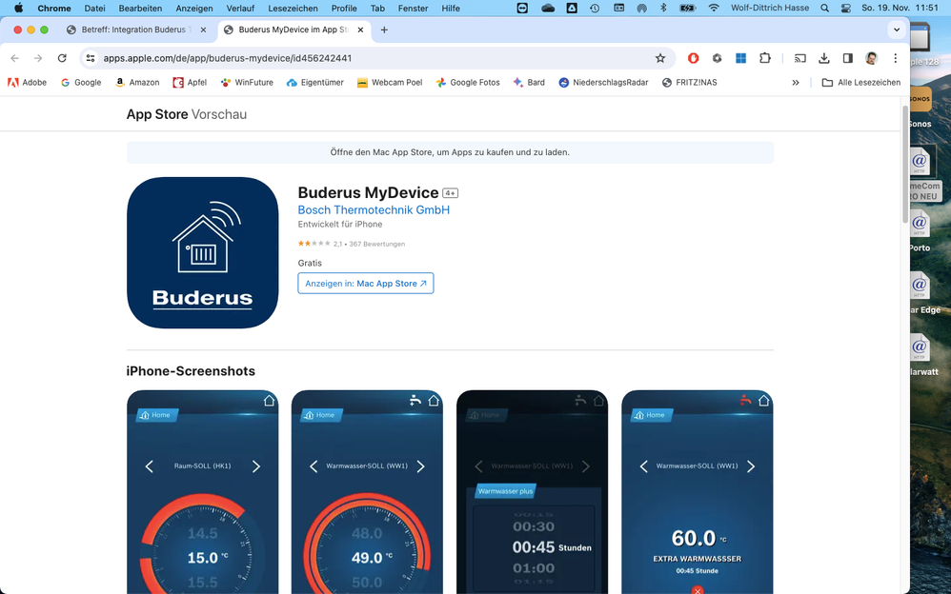Open the Chrome extensions puzzle icon
The image size is (951, 594).
click(764, 58)
